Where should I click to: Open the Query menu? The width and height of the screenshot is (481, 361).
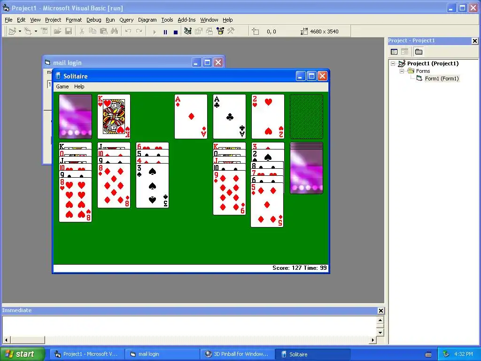tap(126, 20)
